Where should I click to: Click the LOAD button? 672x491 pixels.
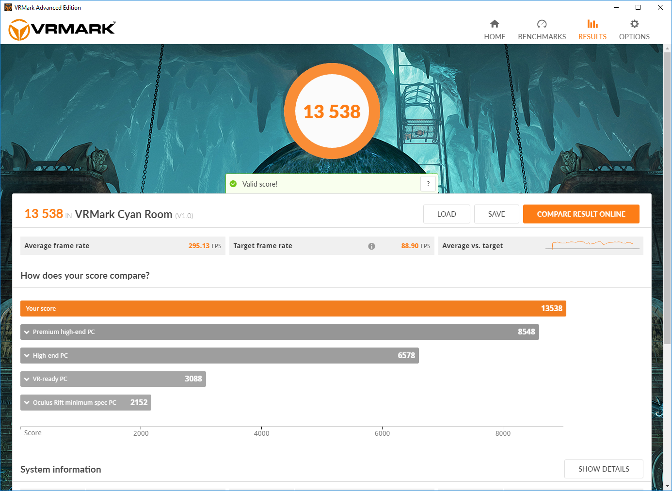point(447,214)
